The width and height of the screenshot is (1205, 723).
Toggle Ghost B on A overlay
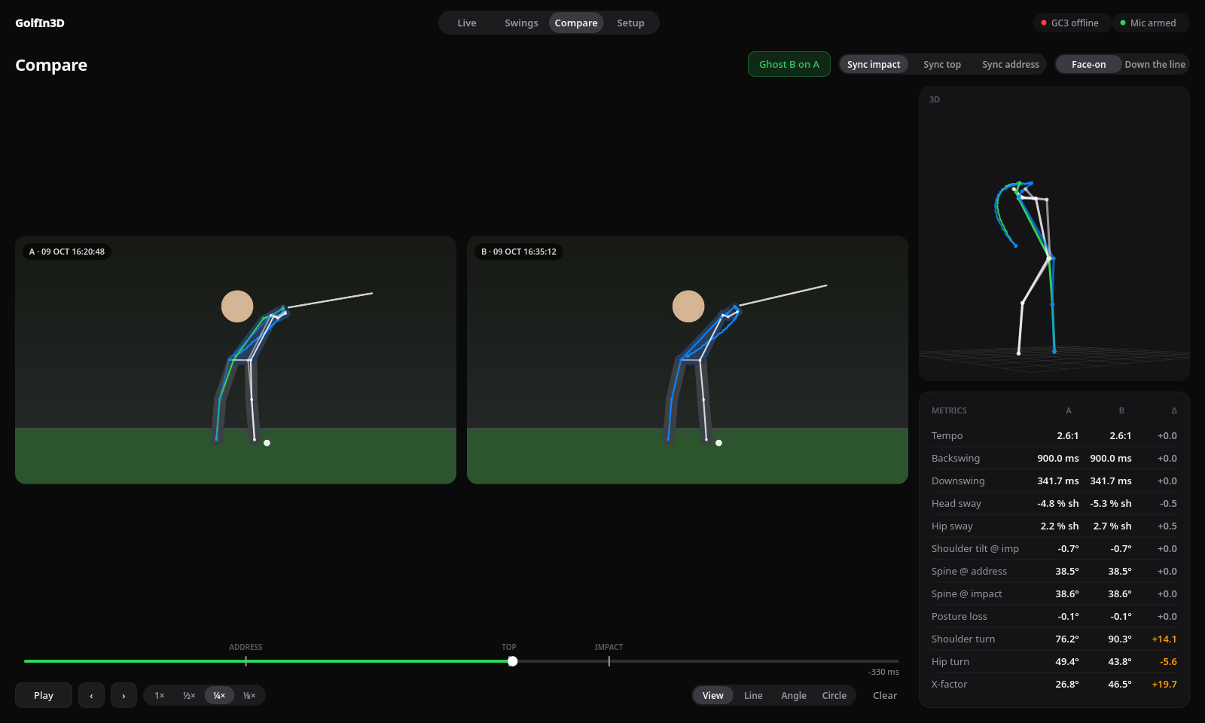click(789, 64)
